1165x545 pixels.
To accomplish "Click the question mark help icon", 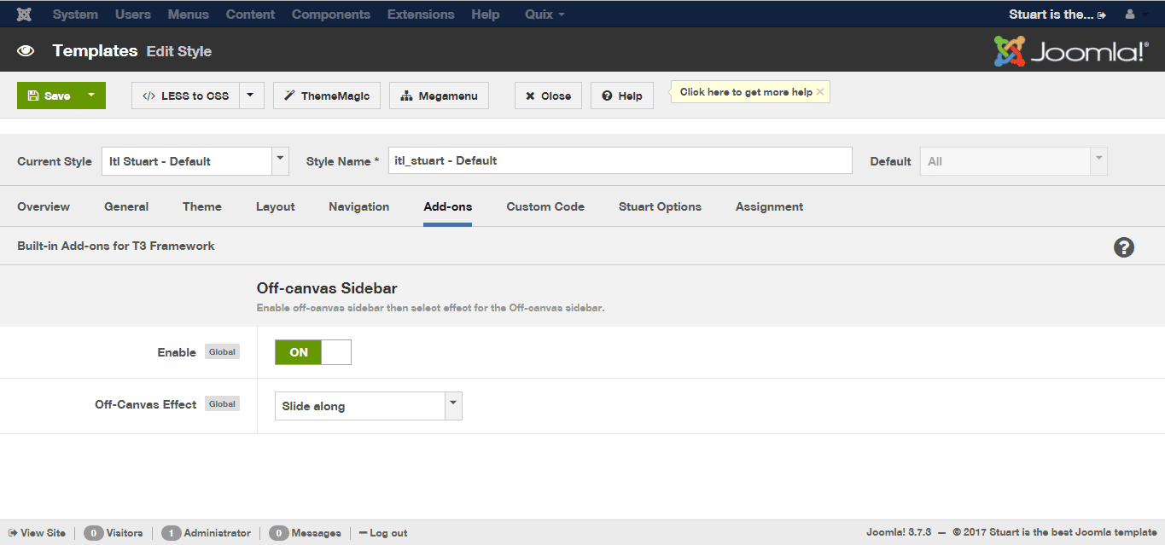I will coord(1124,247).
